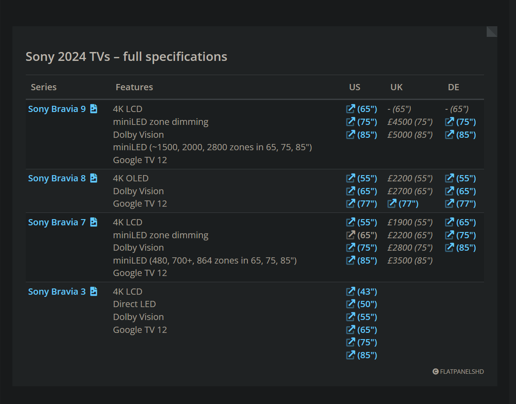This screenshot has width=516, height=404.
Task: Open Bravia 3 US (50") store link
Action: (367, 304)
